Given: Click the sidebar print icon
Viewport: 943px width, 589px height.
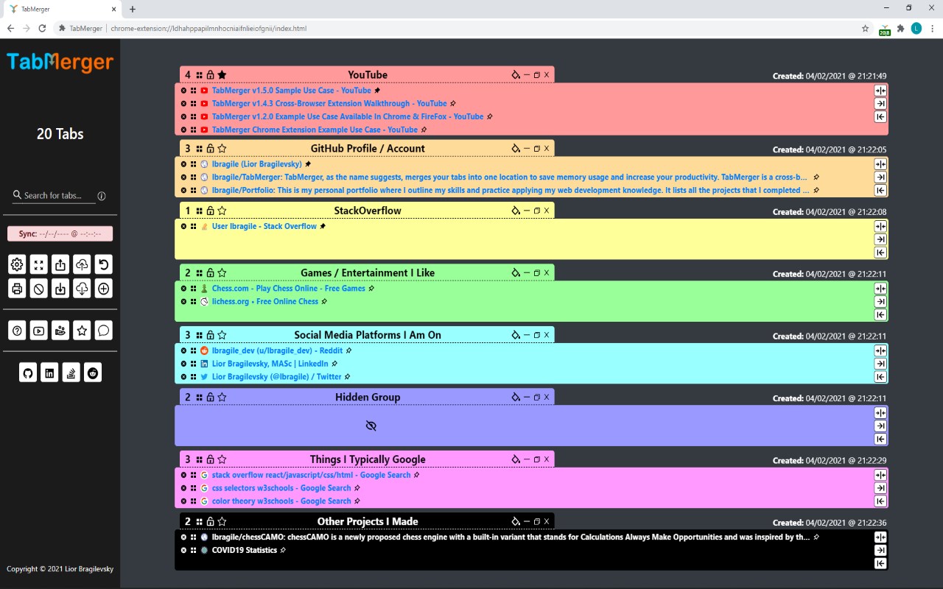Looking at the screenshot, I should pyautogui.click(x=17, y=289).
